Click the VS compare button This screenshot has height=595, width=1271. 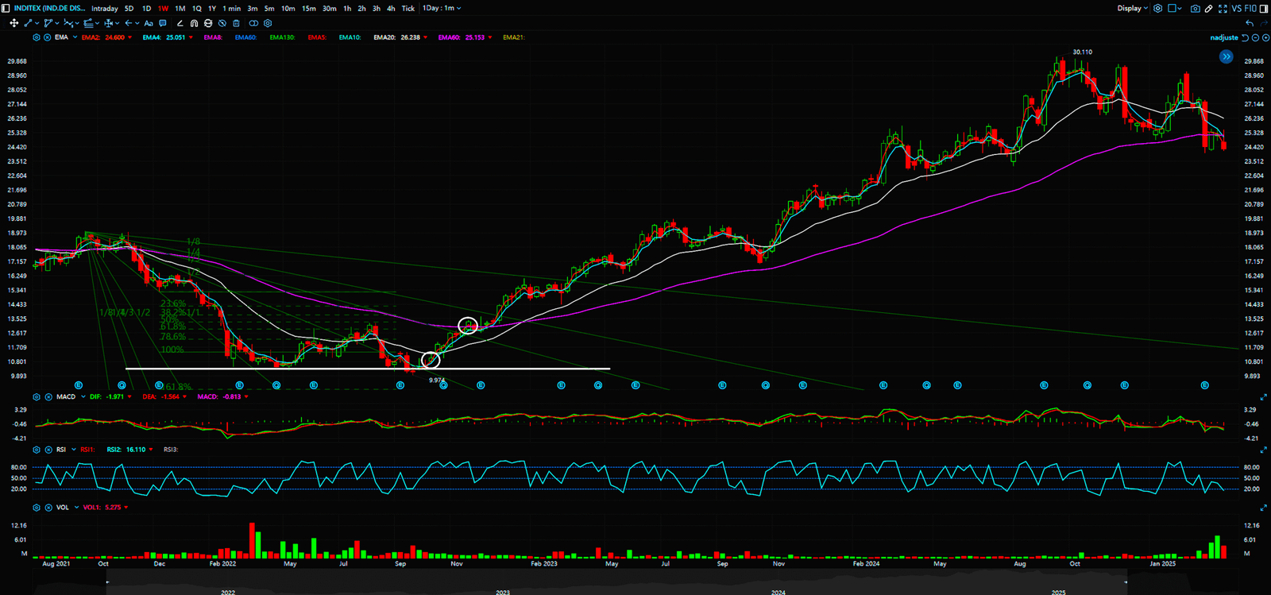(1237, 9)
